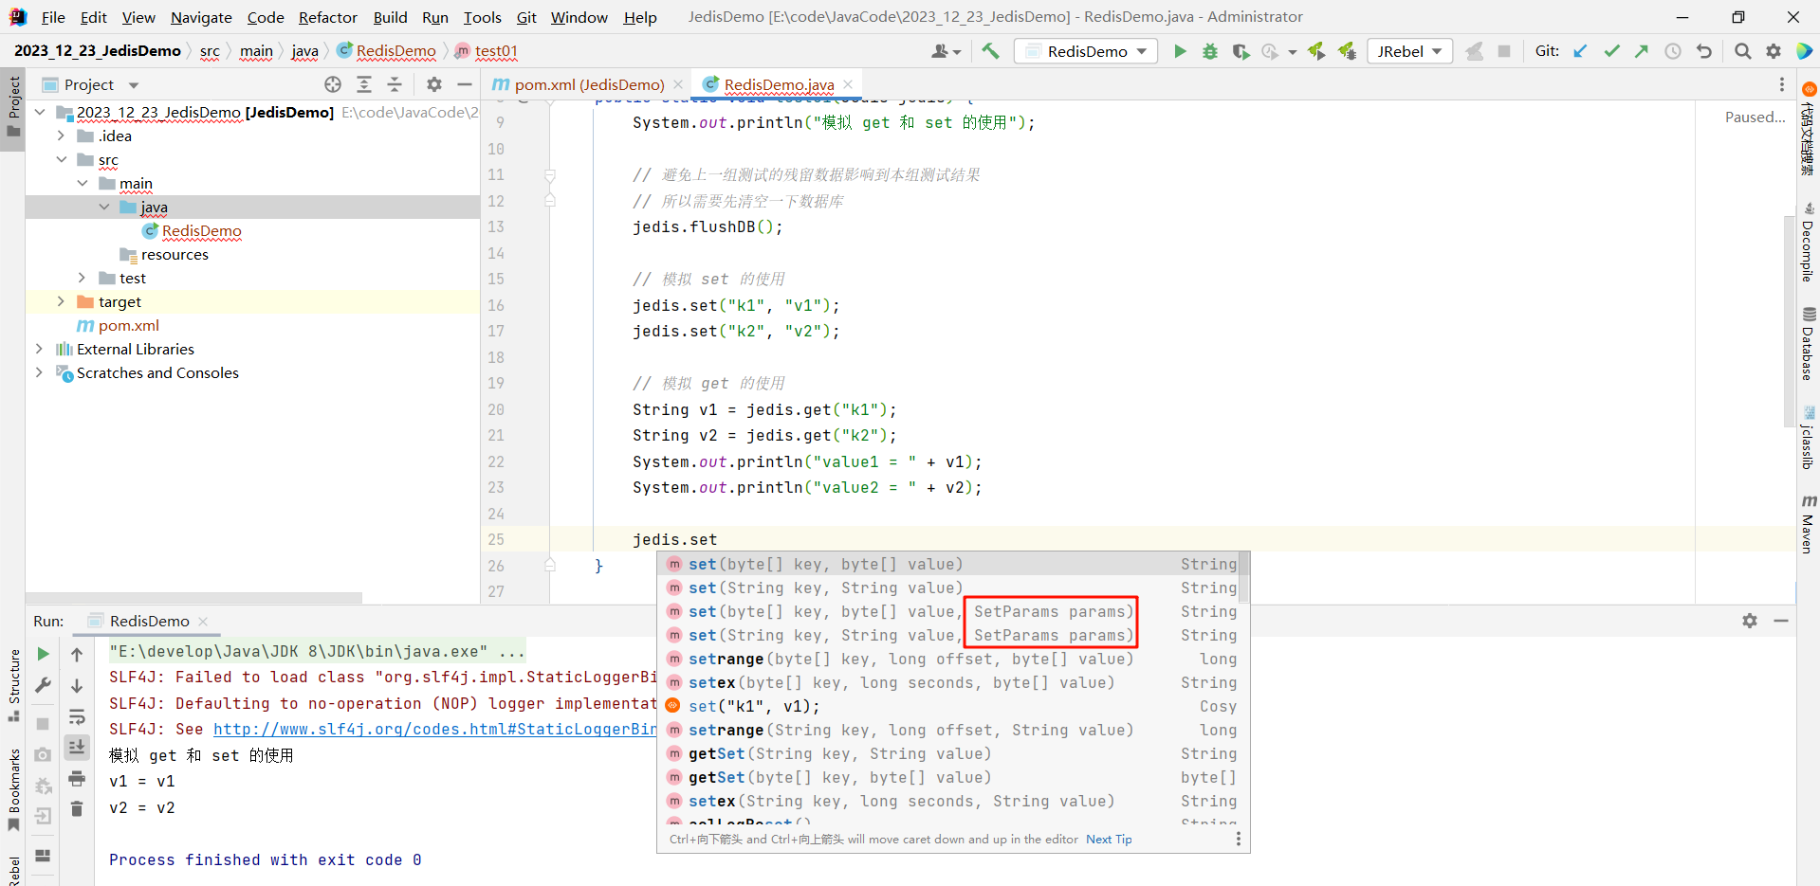Expand the target folder
The height and width of the screenshot is (886, 1820).
(x=61, y=301)
